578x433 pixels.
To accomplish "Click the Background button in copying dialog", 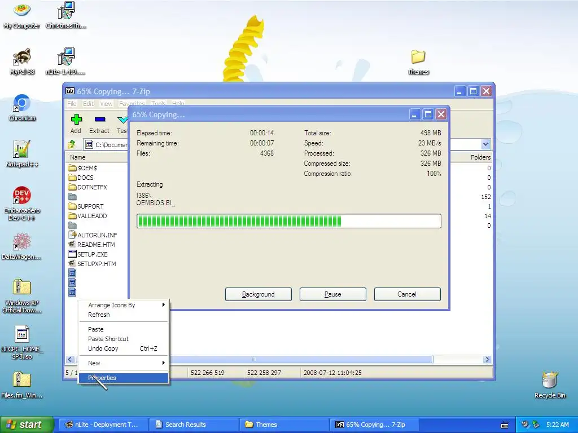I will (x=259, y=294).
